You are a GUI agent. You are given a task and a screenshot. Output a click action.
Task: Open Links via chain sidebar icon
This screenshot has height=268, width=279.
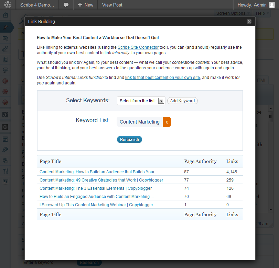[6, 49]
